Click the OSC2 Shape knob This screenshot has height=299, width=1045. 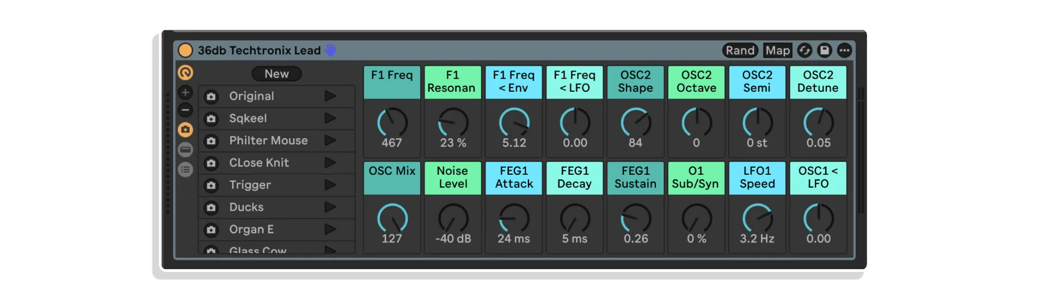(636, 122)
